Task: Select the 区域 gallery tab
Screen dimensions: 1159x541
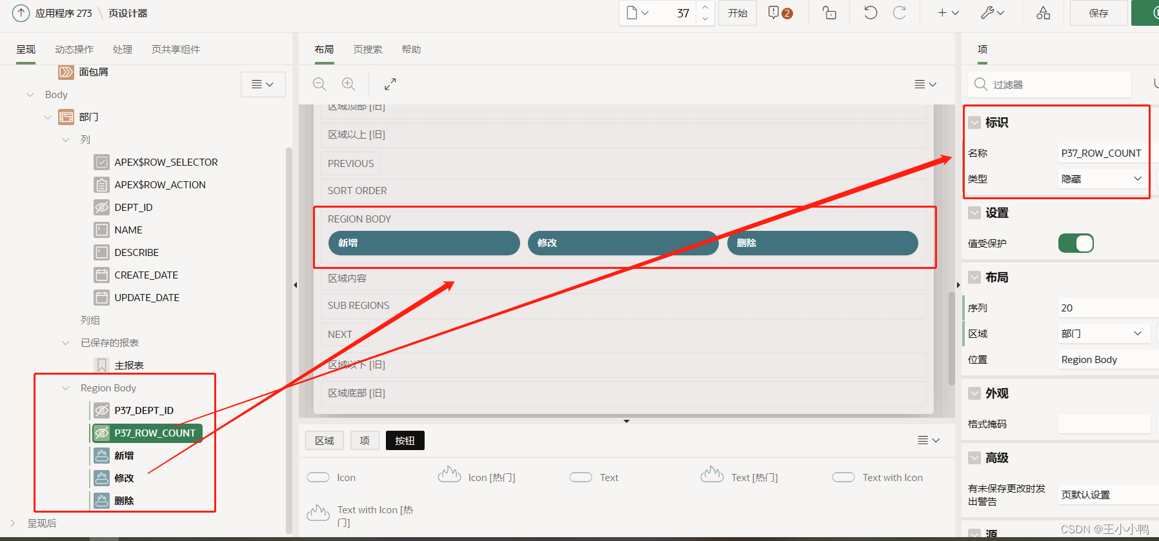Action: [x=325, y=440]
